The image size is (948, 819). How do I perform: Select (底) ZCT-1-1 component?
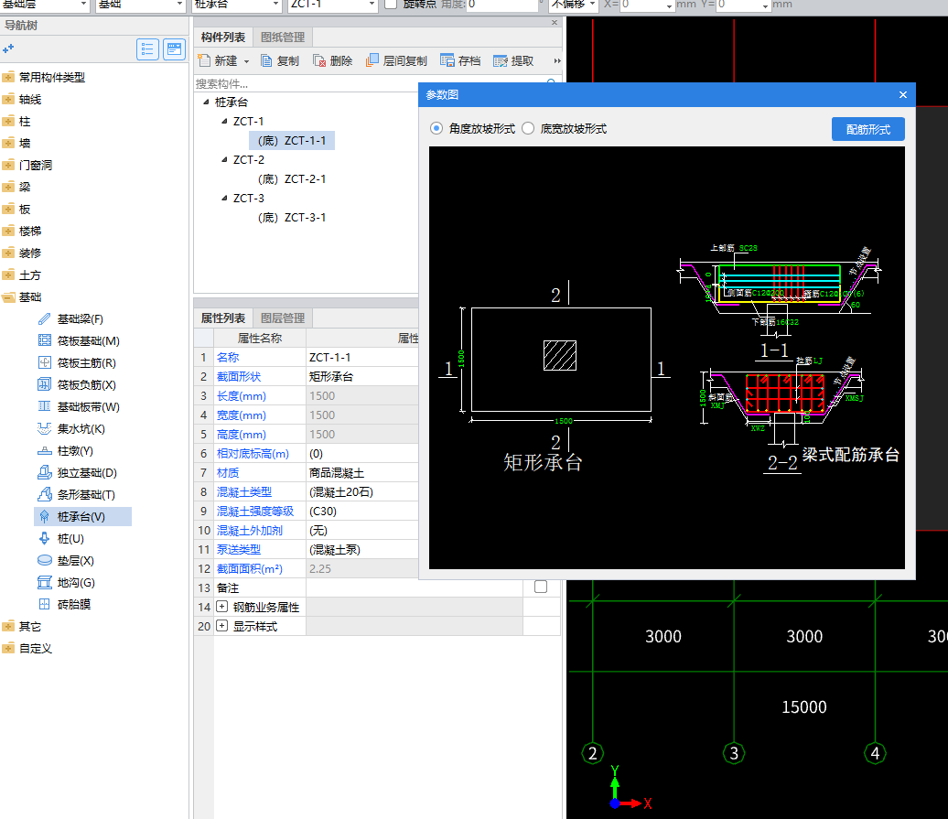point(291,140)
